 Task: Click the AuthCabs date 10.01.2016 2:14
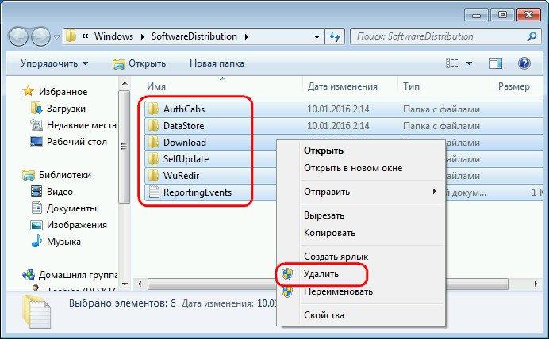tap(338, 109)
